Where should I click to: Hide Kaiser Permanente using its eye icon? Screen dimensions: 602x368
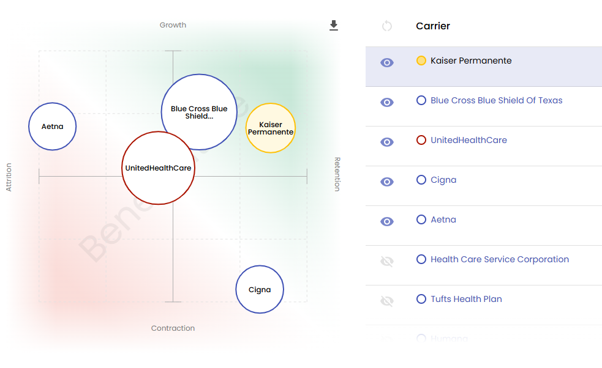pyautogui.click(x=387, y=62)
